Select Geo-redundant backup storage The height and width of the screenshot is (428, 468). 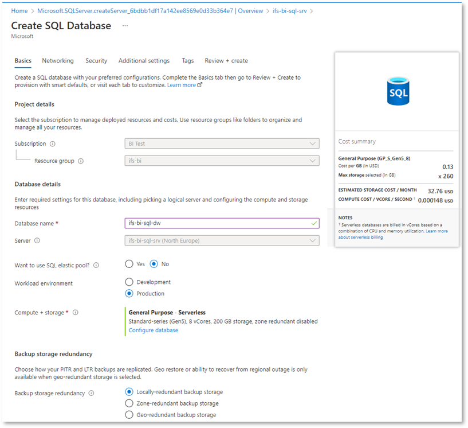click(129, 415)
